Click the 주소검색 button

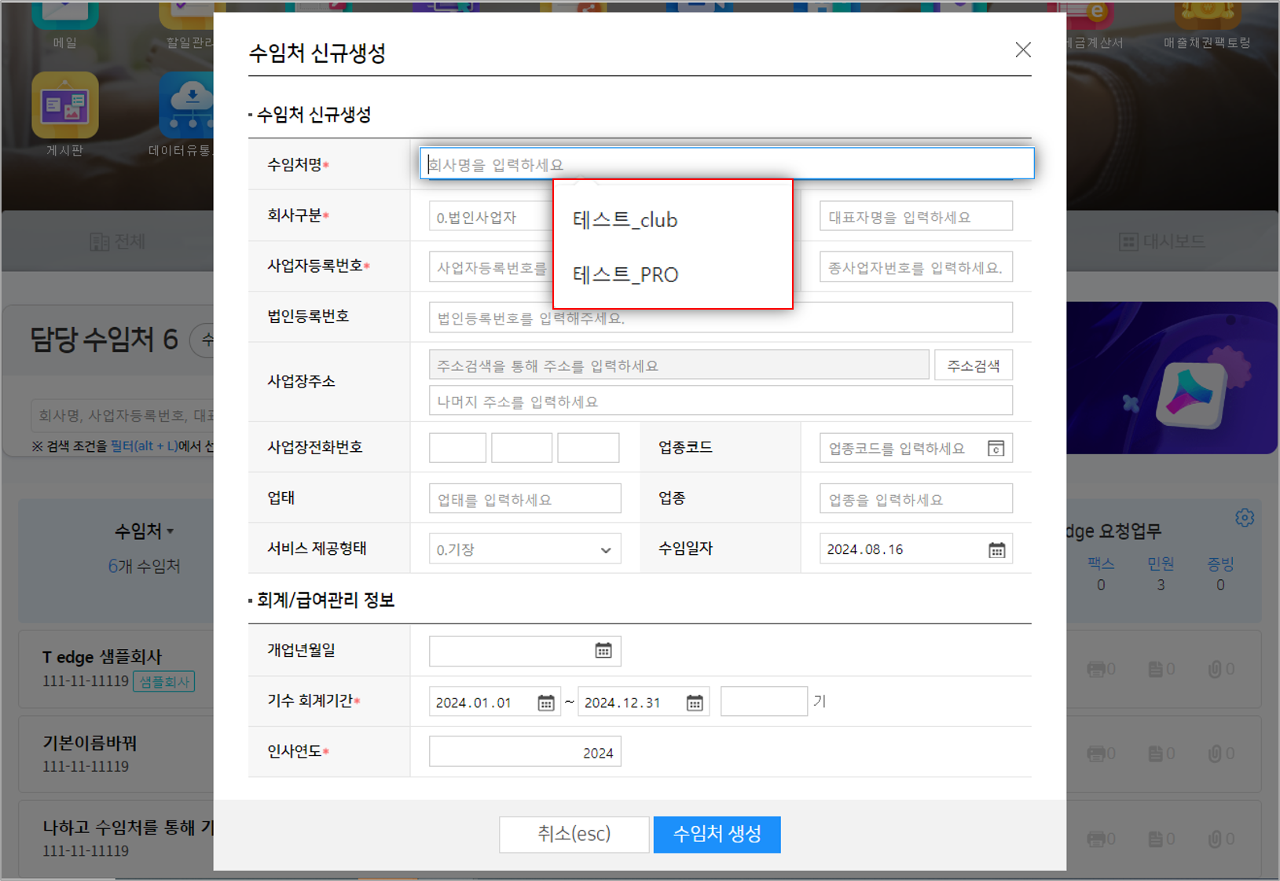(x=973, y=365)
